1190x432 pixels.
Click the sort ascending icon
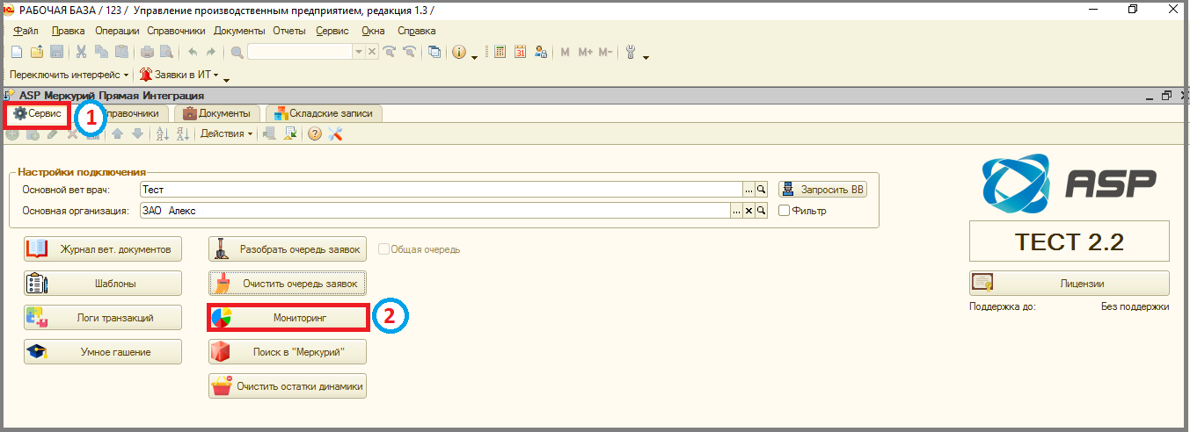[162, 133]
